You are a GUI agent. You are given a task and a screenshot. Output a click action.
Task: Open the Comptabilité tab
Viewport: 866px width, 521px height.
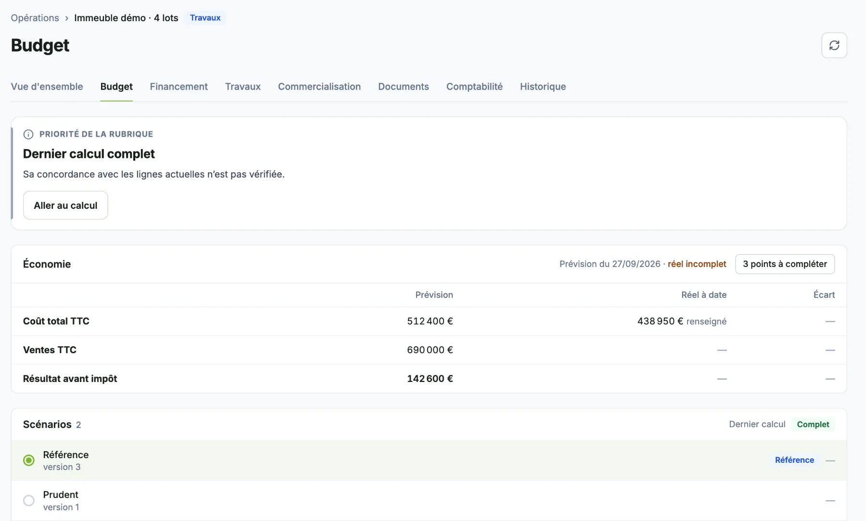474,87
